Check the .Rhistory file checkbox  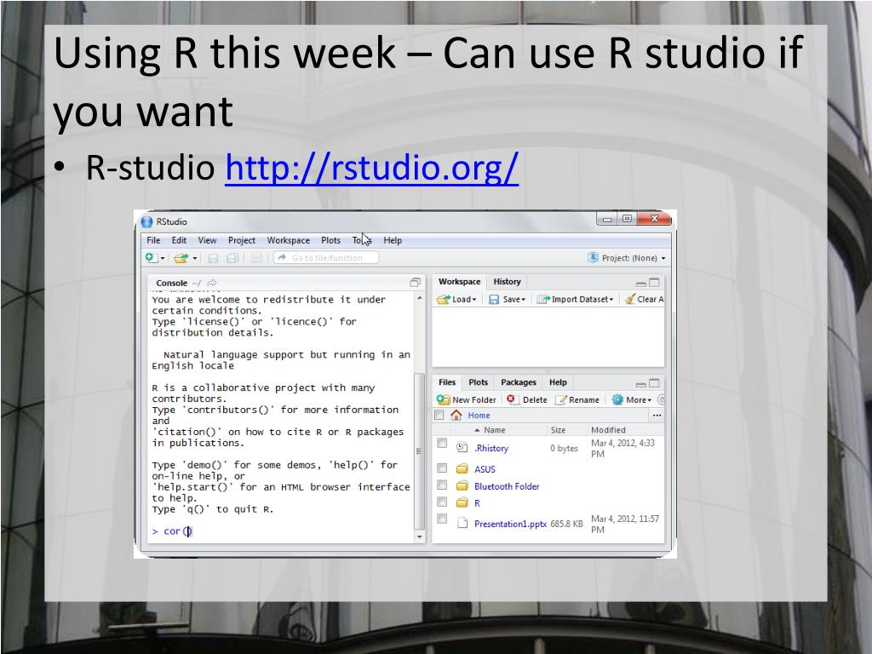tap(442, 443)
